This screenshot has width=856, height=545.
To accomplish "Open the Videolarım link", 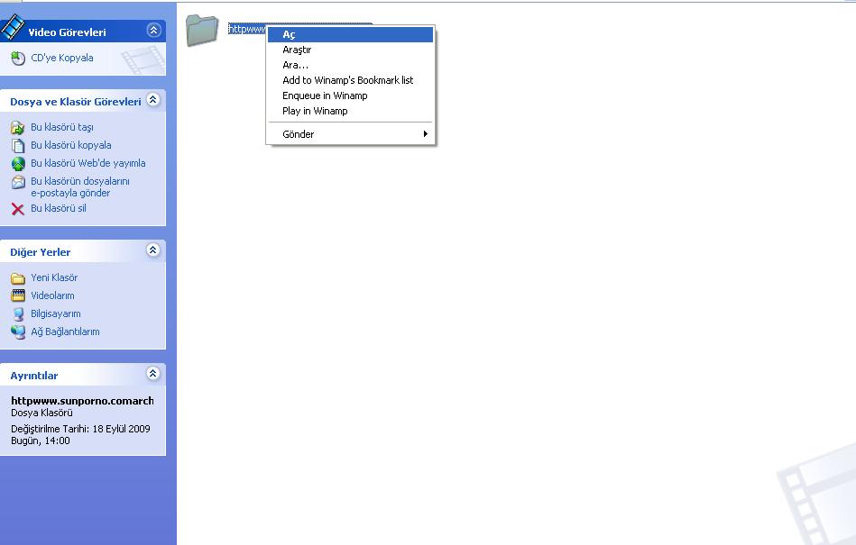I will [x=52, y=295].
